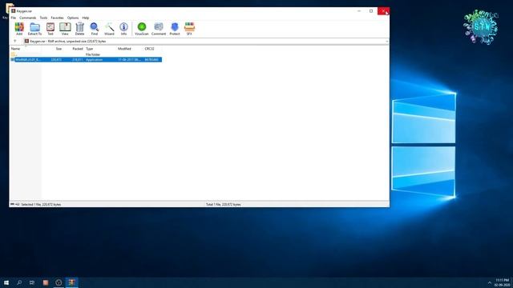Click the drive icon in status bar
Screen dimensions: 513x288
[13, 205]
